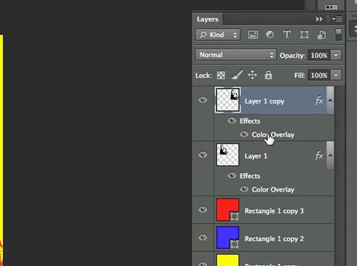Filter for smart objects icon

tap(321, 35)
